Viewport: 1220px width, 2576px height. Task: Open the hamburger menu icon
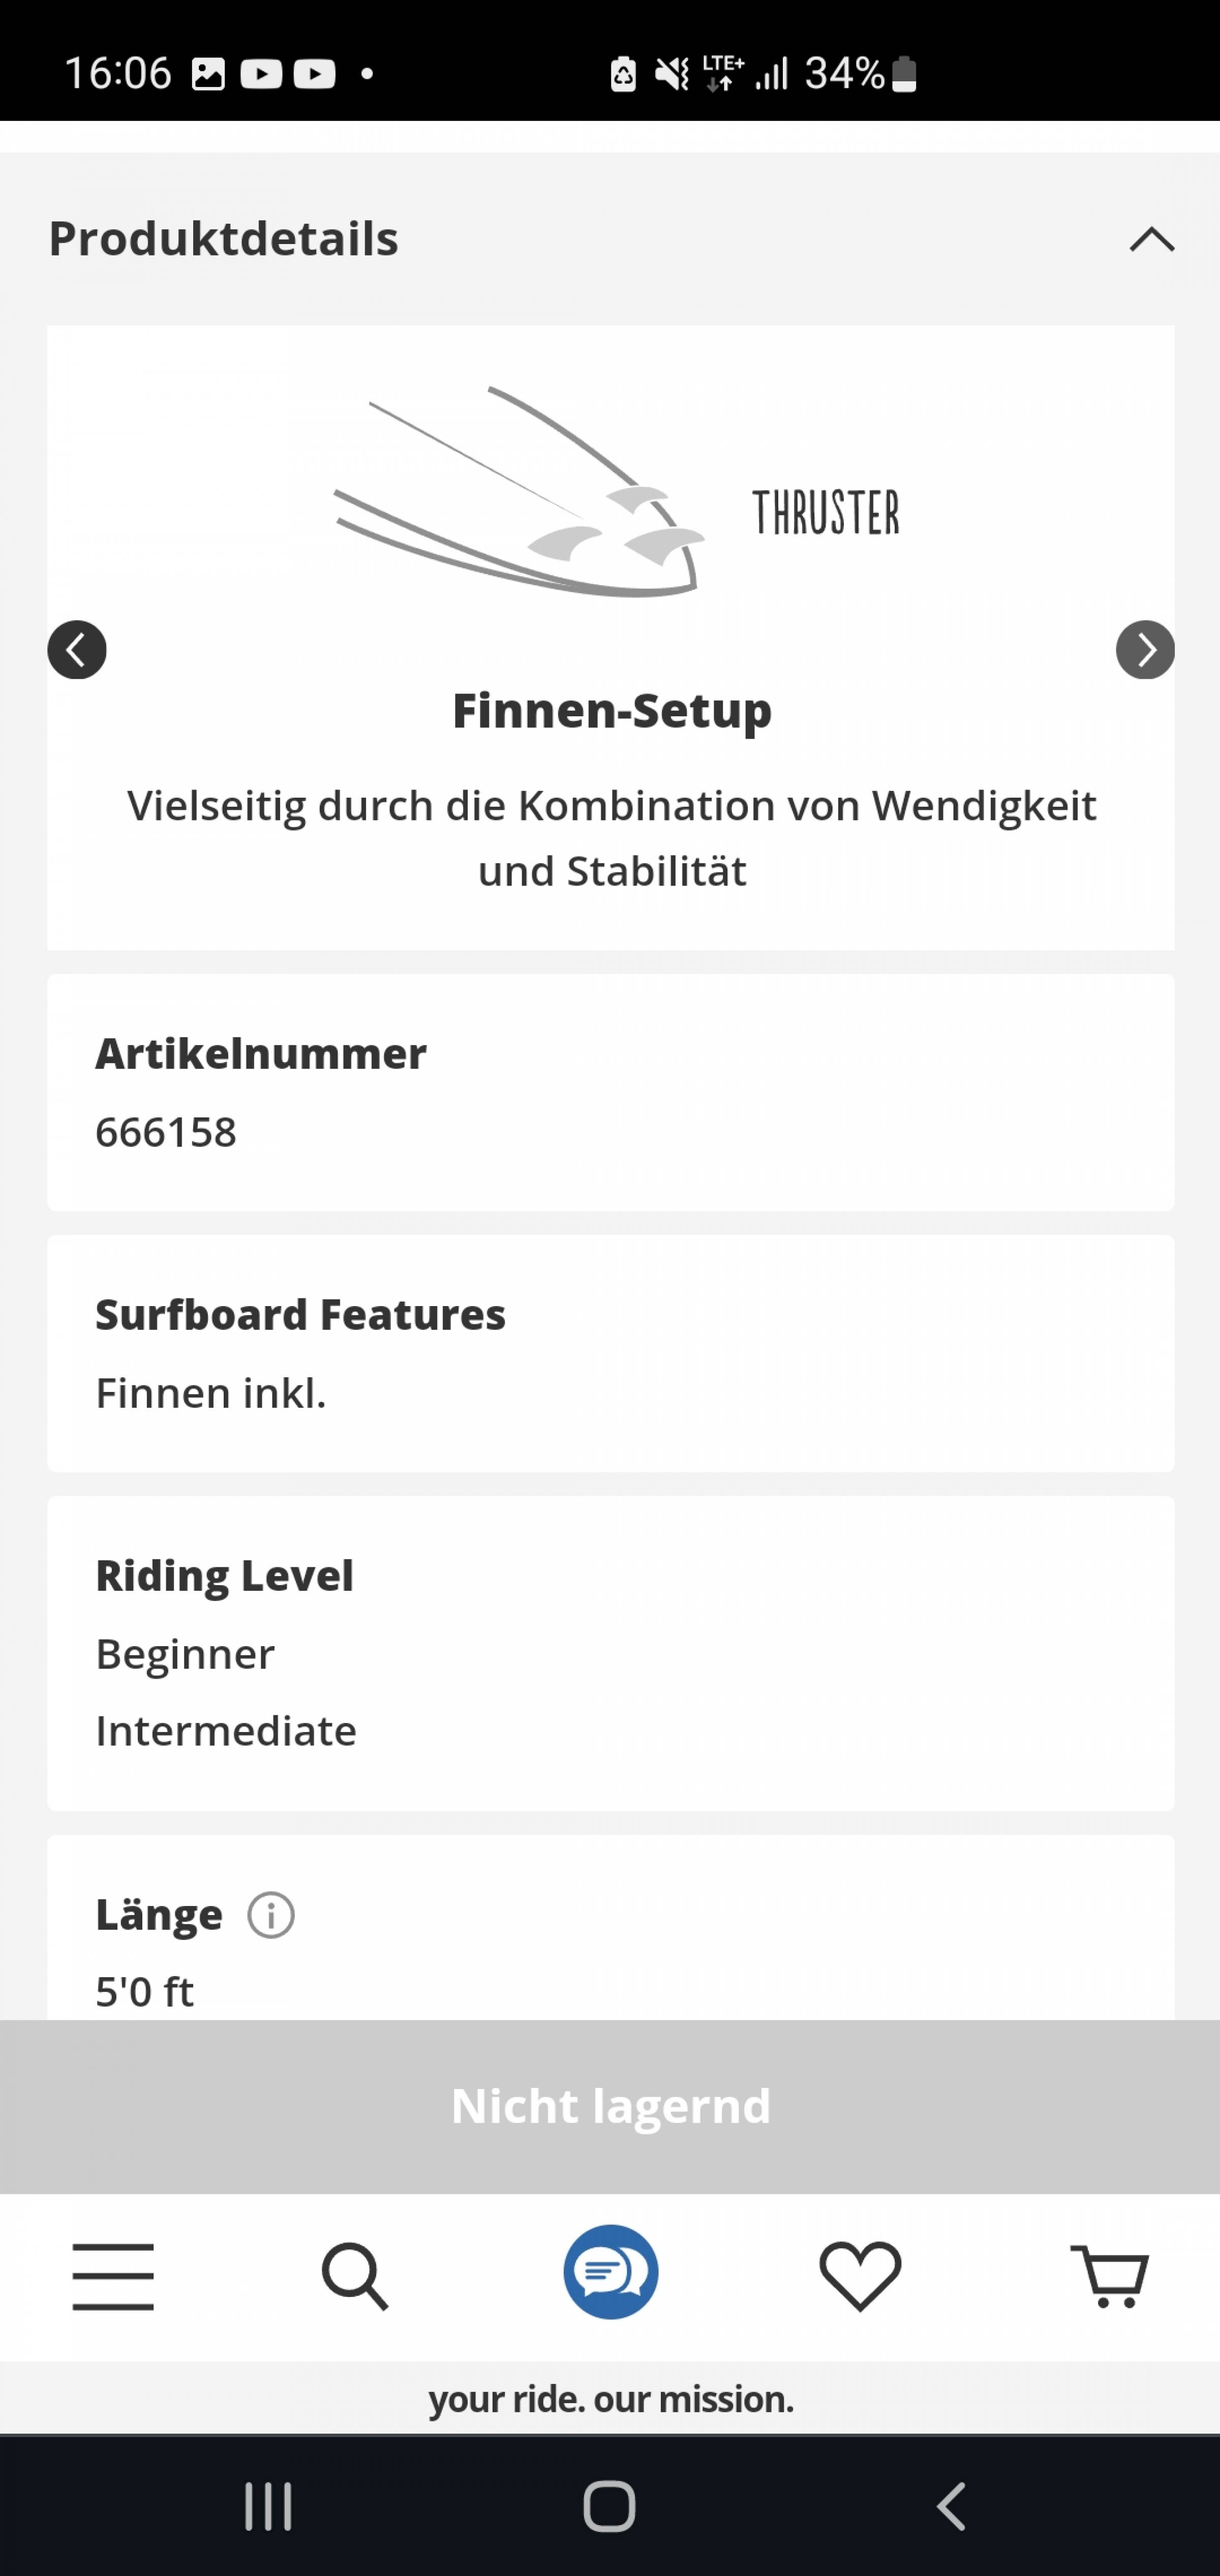(113, 2276)
